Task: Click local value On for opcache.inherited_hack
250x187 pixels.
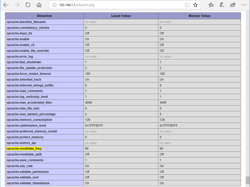Action: tap(87, 79)
